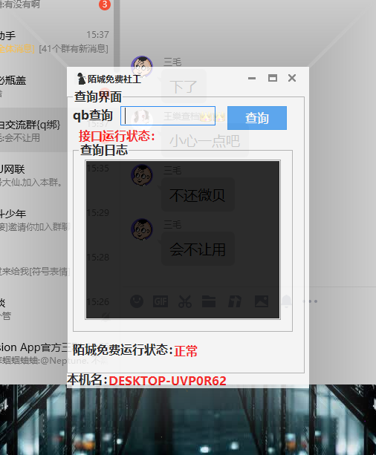Screen dimensions: 376x455
Task: Open the App官方 conversation in chat list
Action: pyautogui.click(x=33, y=353)
